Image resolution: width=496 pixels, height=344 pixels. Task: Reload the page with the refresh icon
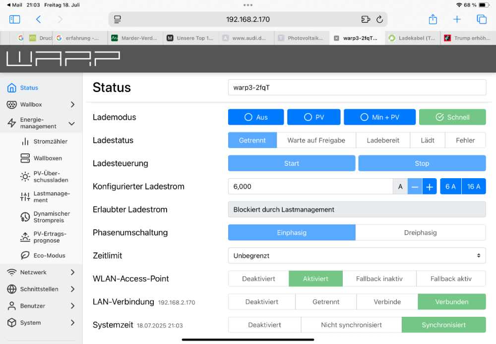(379, 19)
